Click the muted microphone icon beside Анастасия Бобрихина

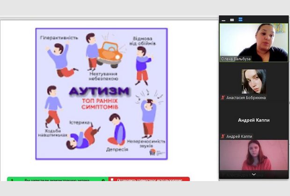(x=223, y=98)
